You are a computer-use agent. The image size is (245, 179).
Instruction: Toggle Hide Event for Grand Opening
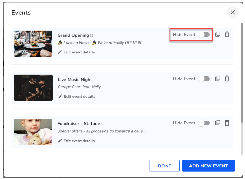pos(204,35)
